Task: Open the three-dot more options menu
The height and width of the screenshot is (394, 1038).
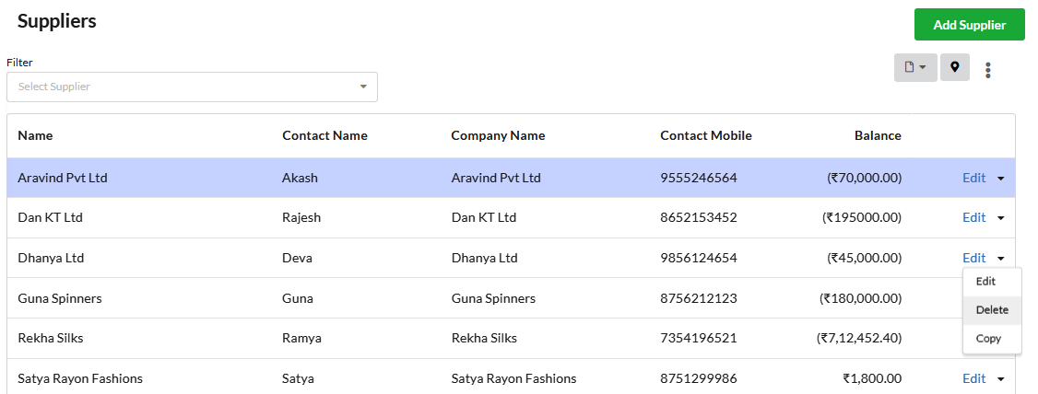Action: click(x=987, y=70)
